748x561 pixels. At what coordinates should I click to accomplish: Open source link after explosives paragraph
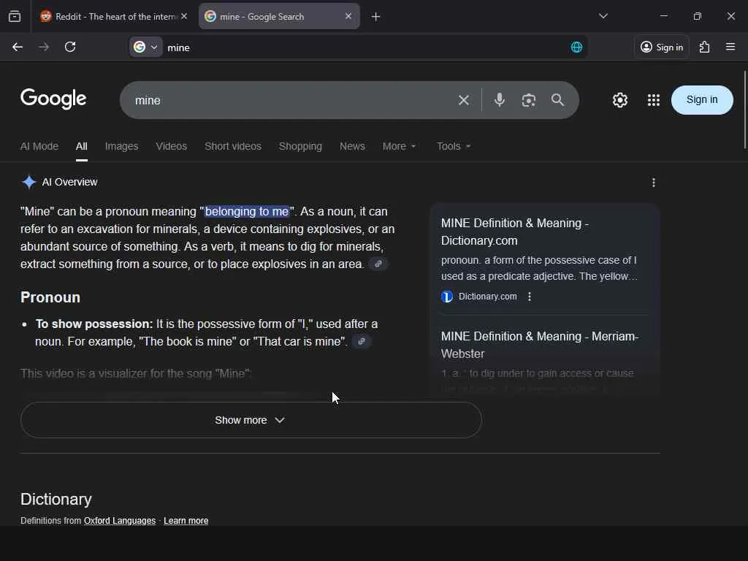[x=378, y=264]
